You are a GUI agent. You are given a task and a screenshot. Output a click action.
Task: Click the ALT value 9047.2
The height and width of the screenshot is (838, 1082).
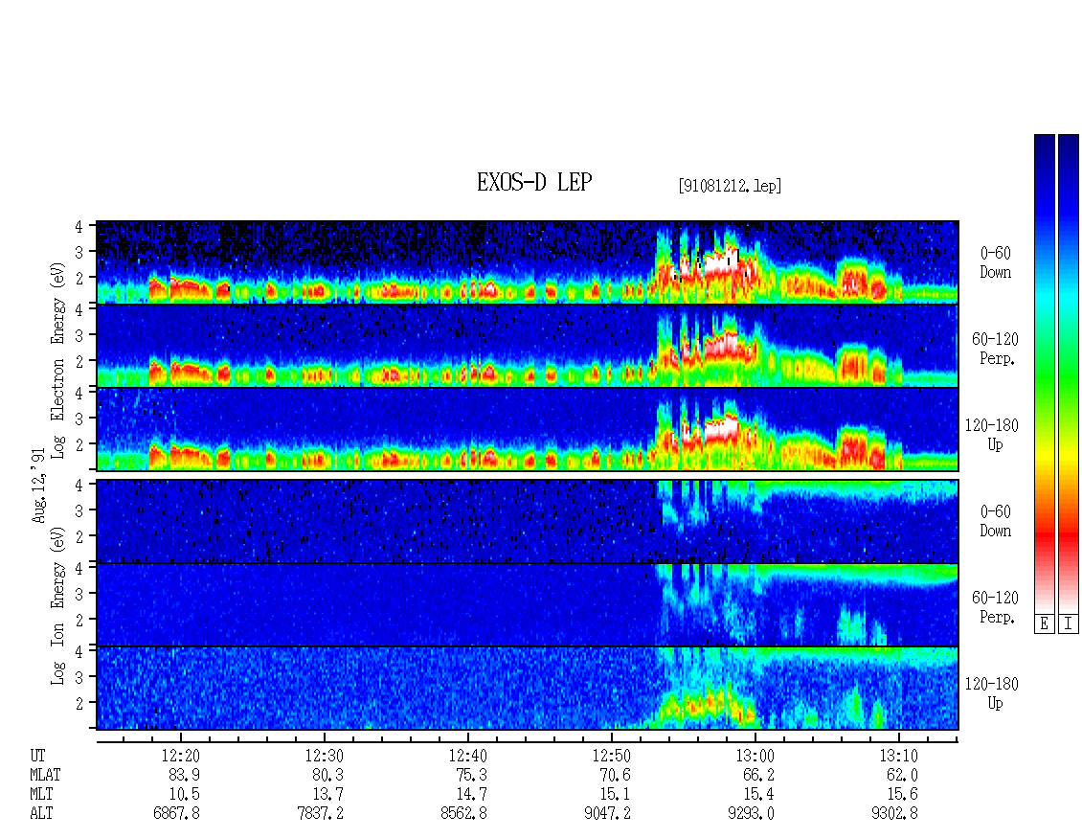(x=607, y=814)
